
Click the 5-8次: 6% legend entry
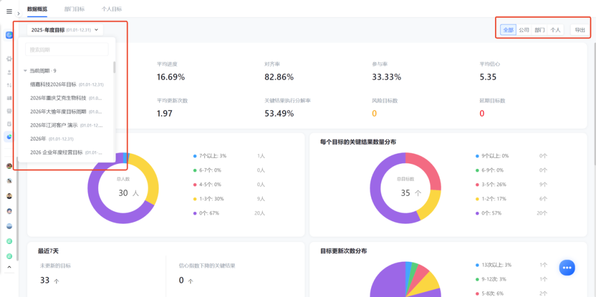pyautogui.click(x=489, y=293)
